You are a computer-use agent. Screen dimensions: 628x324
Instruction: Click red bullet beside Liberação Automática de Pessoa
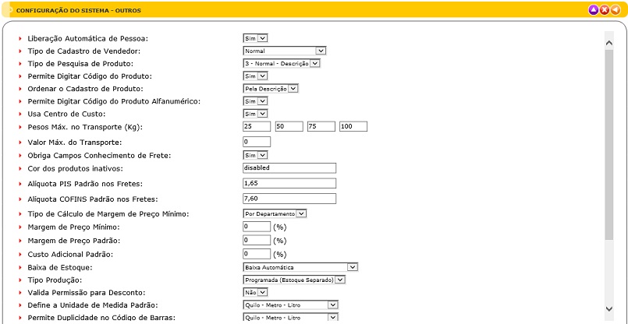[20, 38]
